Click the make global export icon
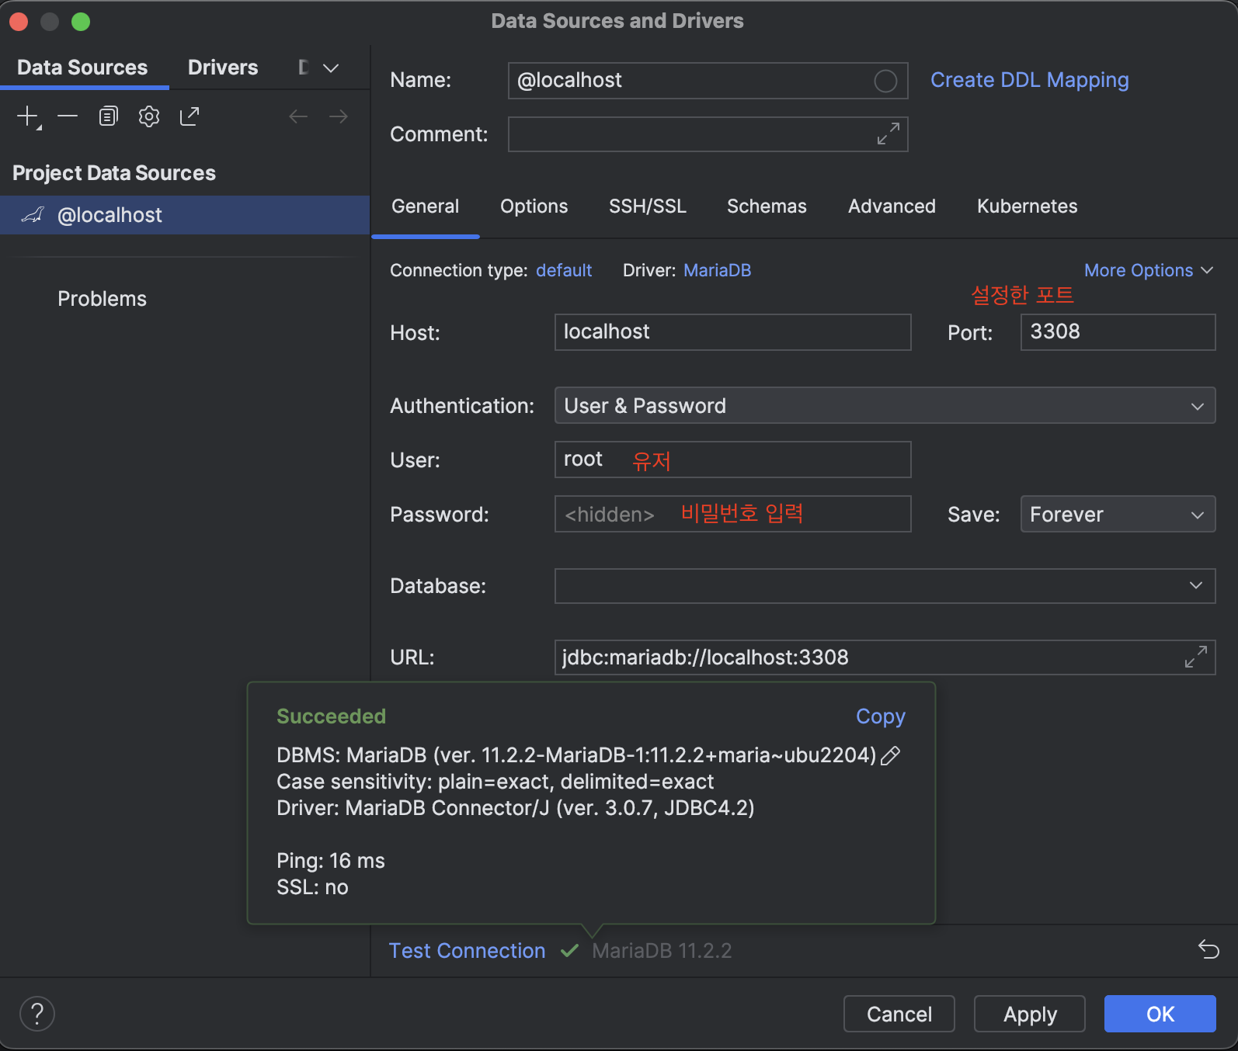 190,116
